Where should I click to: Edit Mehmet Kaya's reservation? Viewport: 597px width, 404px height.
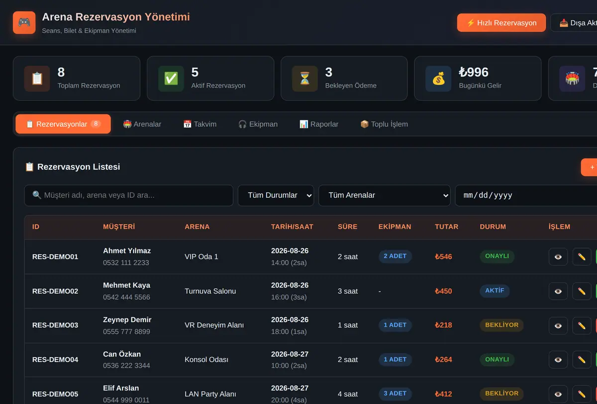(x=582, y=291)
